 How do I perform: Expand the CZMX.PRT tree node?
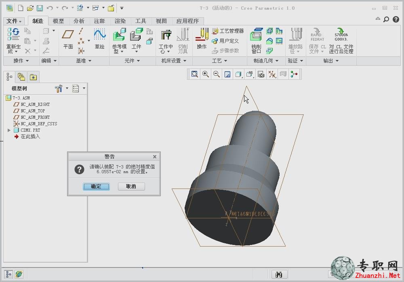point(9,130)
